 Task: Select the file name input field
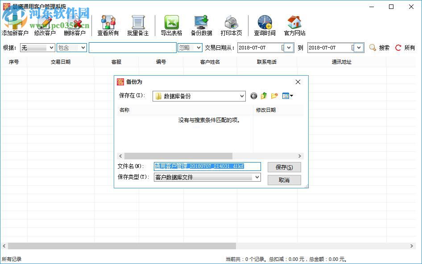click(x=207, y=166)
